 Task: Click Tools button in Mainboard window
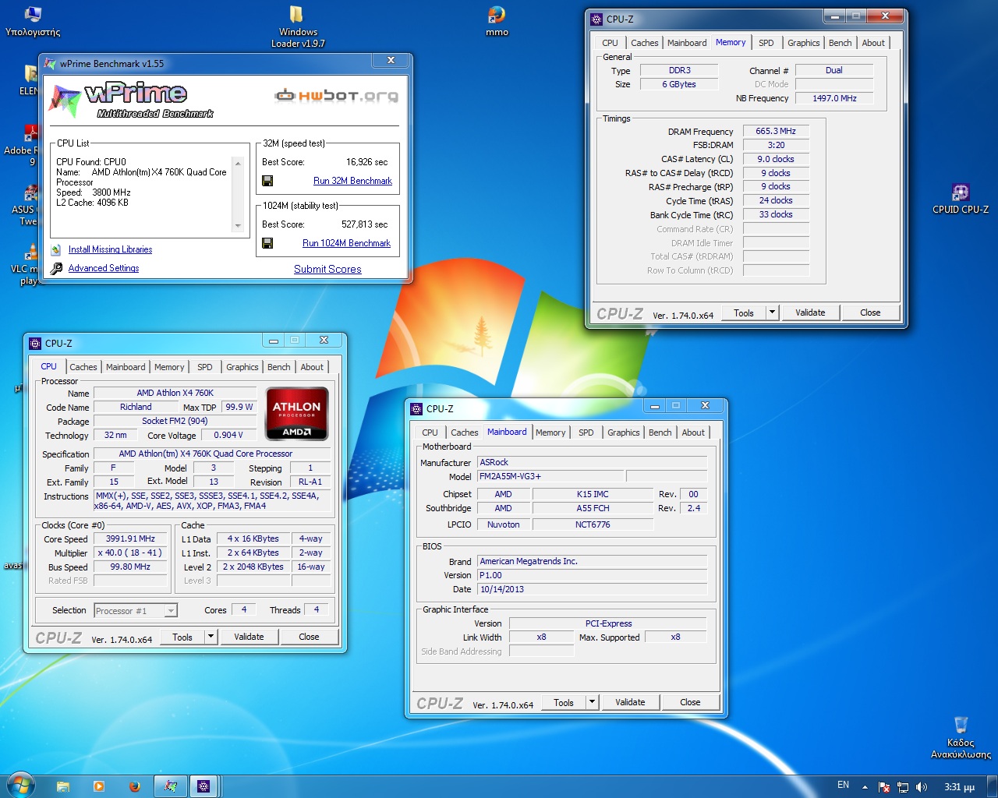pyautogui.click(x=564, y=702)
